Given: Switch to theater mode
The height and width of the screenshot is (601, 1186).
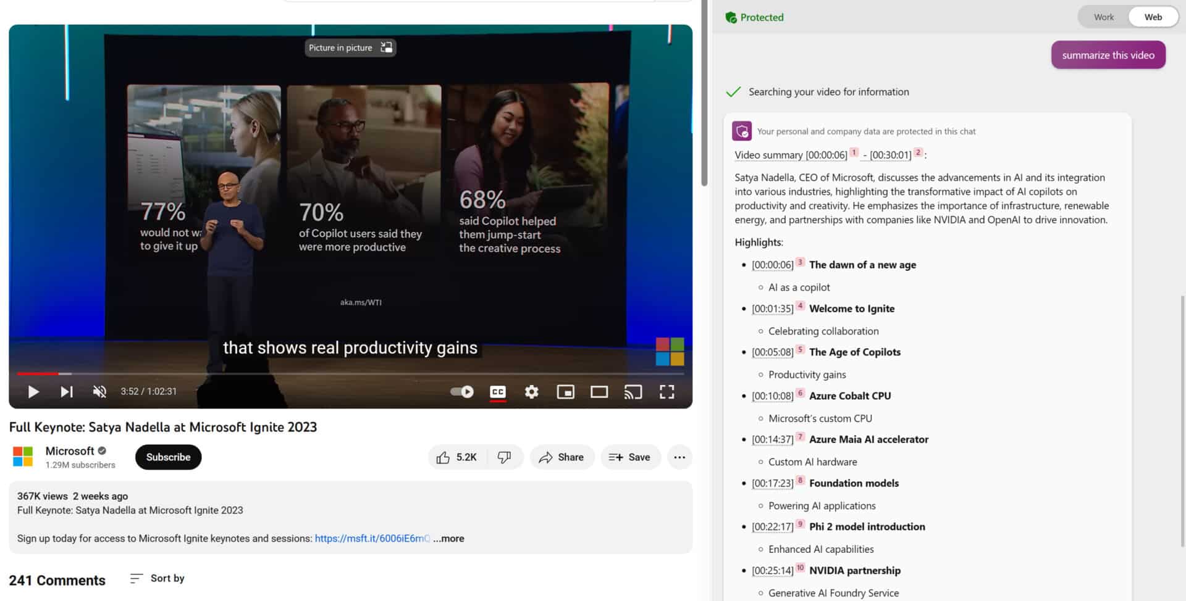Looking at the screenshot, I should click(x=599, y=391).
